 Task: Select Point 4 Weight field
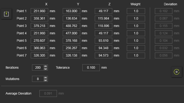click(x=136, y=33)
